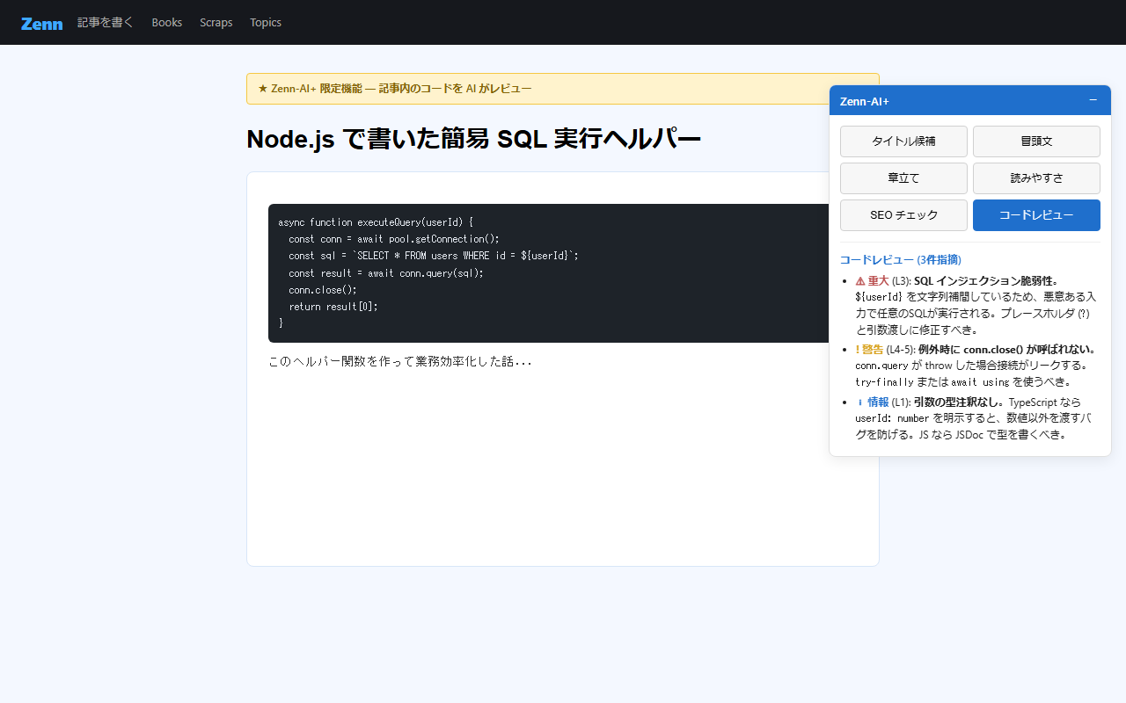Click the SQL インジェクション脆弱性 finding text

[987, 280]
